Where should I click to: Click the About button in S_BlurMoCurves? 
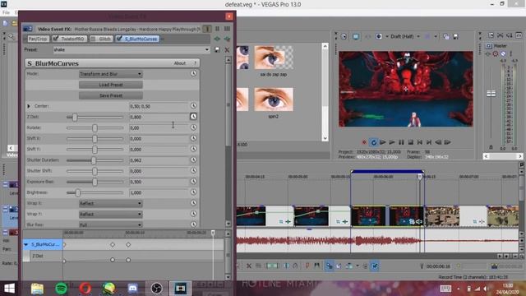[x=180, y=63]
